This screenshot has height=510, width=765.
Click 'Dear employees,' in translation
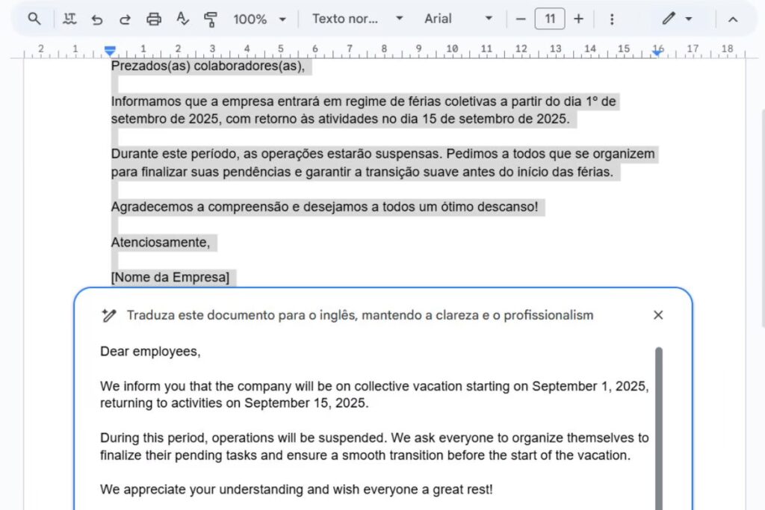coord(150,352)
